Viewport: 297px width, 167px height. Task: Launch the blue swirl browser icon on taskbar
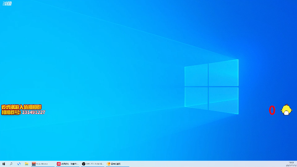[x=19, y=164]
